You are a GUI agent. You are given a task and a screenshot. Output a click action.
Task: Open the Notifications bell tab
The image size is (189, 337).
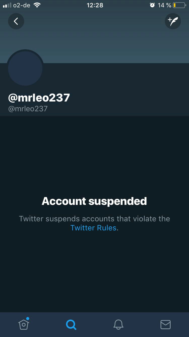click(x=118, y=324)
